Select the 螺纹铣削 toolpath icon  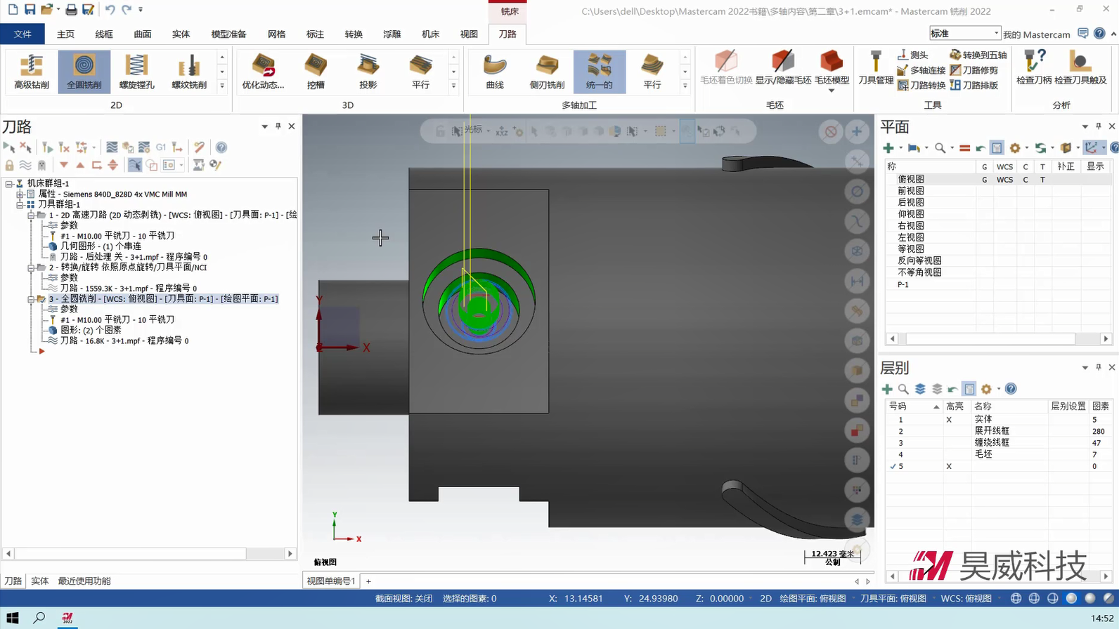tap(189, 72)
